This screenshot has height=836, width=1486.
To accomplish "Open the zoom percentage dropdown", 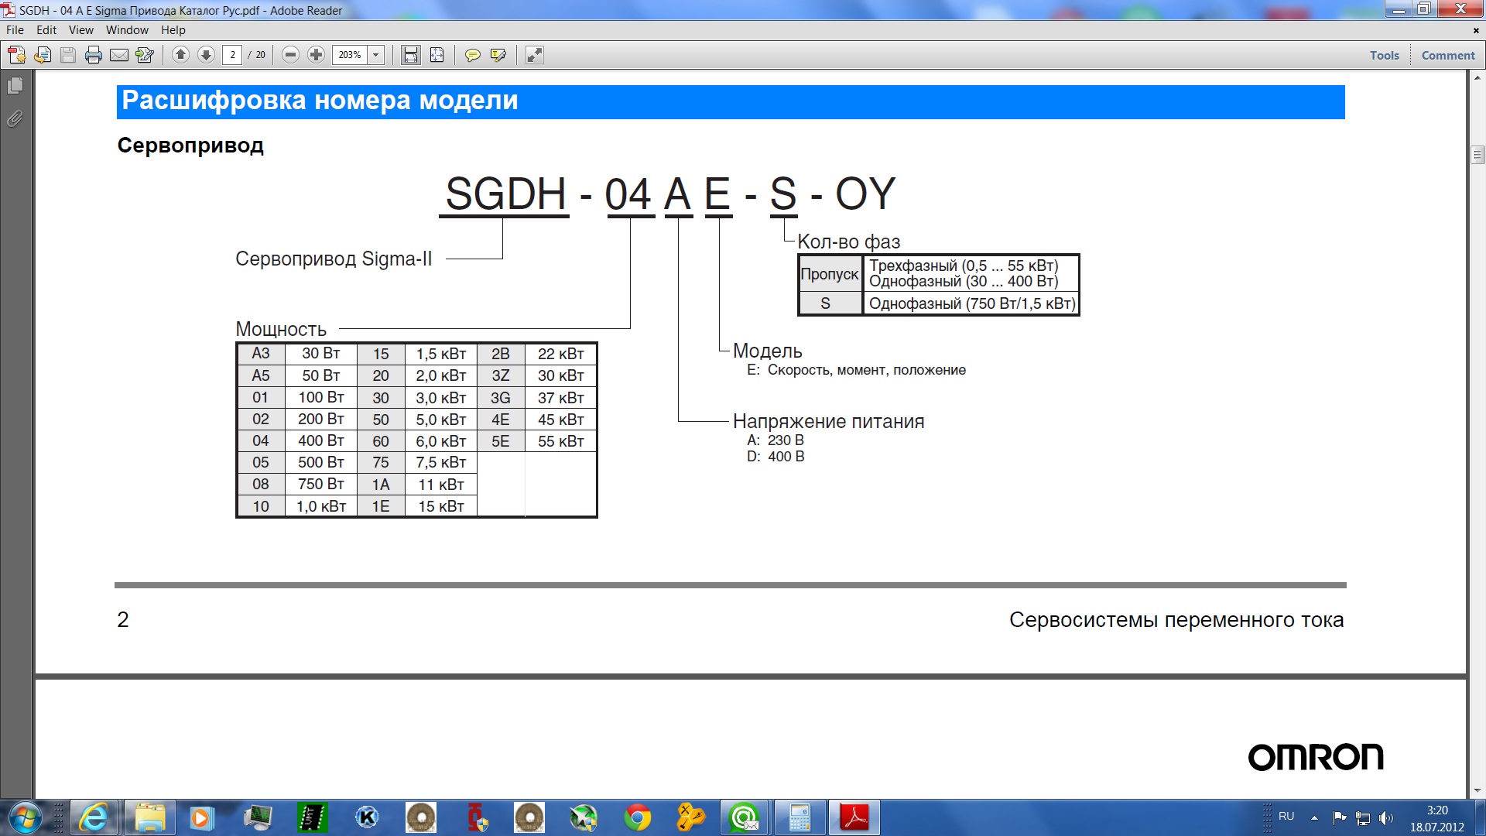I will [x=376, y=55].
